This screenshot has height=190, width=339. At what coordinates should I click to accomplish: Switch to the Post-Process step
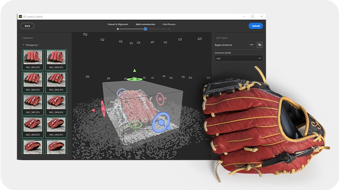click(x=169, y=24)
